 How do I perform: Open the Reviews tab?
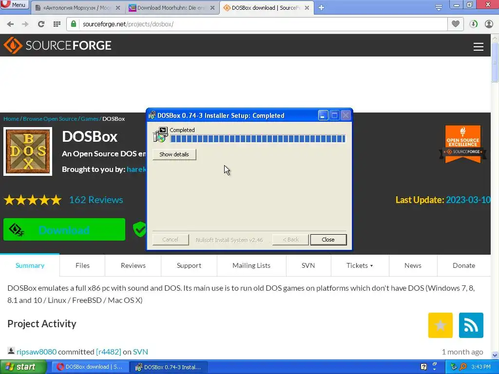(x=133, y=265)
